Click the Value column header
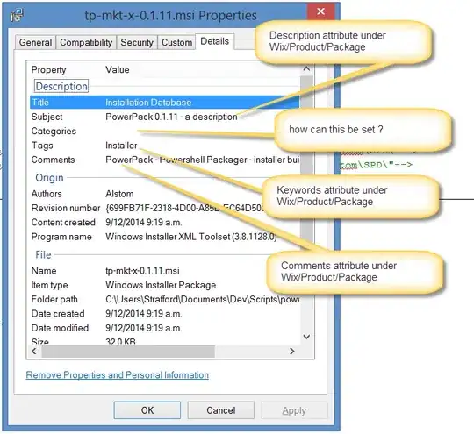This screenshot has height=434, width=474. click(x=118, y=70)
